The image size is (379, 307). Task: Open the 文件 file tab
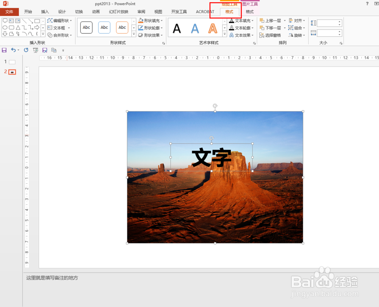(x=9, y=12)
